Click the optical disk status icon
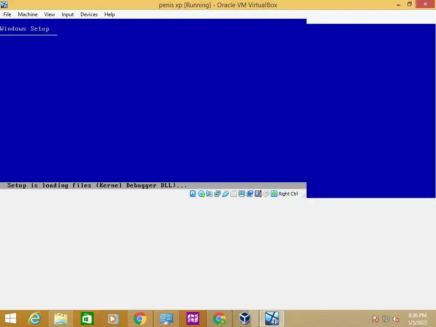This screenshot has height=327, width=436. tap(201, 194)
